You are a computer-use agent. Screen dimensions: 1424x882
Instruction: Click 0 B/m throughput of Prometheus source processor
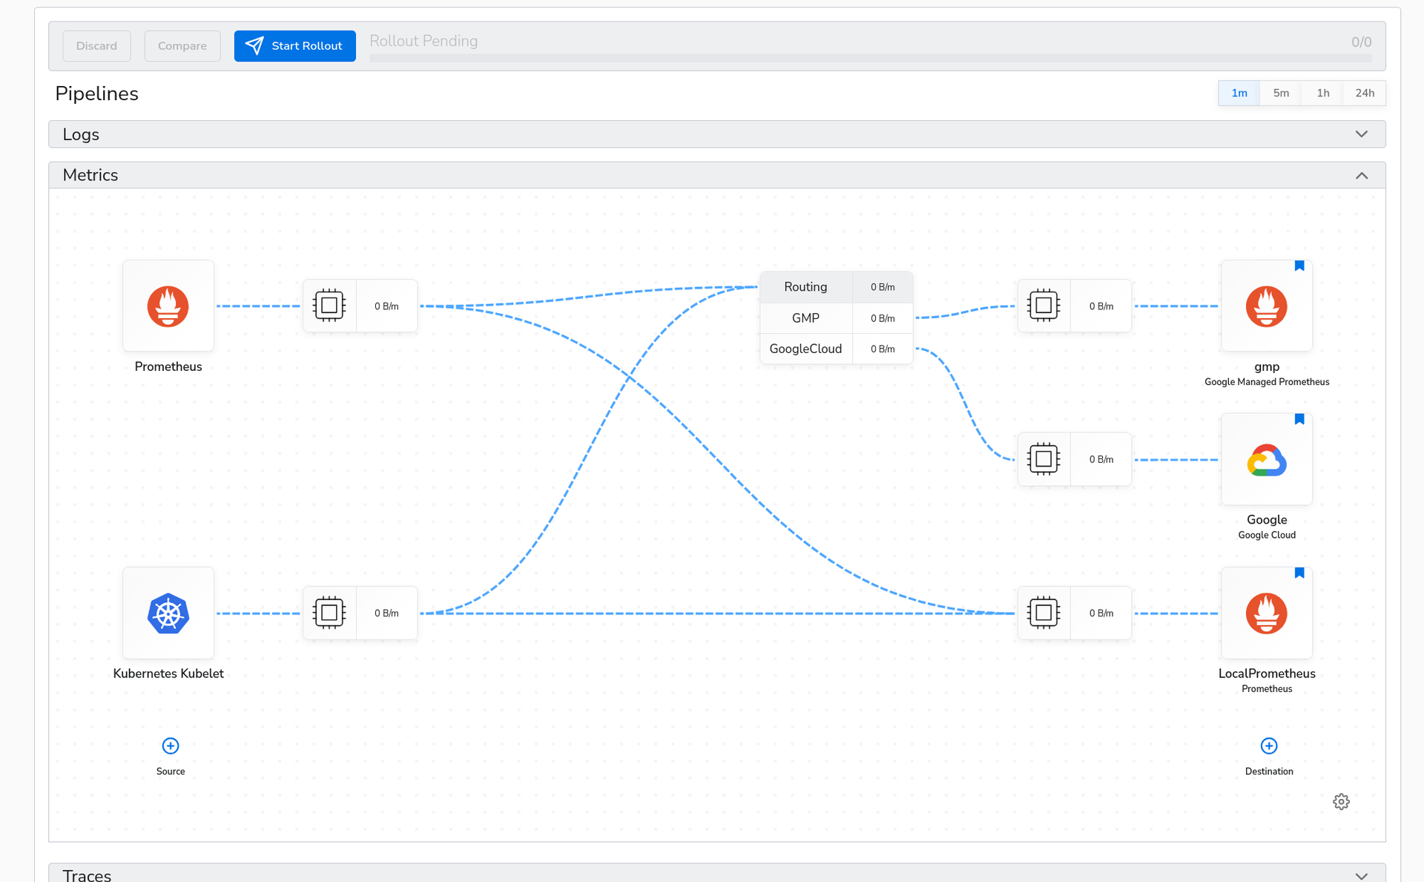point(386,306)
